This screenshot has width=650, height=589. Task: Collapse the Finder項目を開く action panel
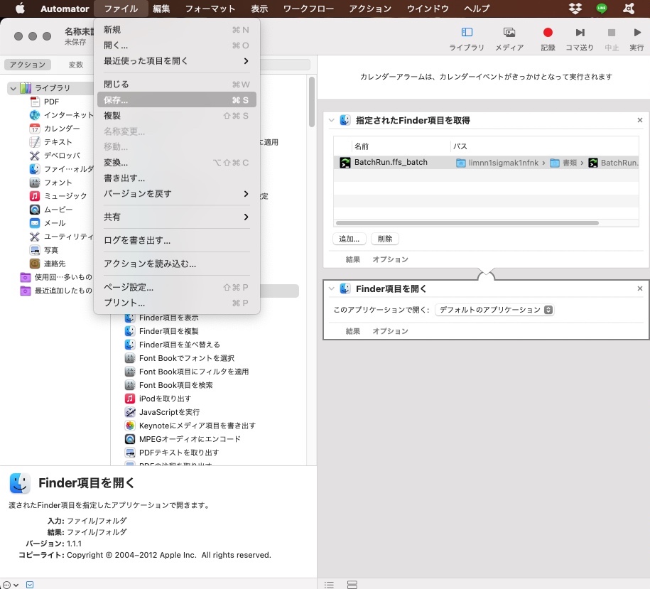click(x=331, y=288)
